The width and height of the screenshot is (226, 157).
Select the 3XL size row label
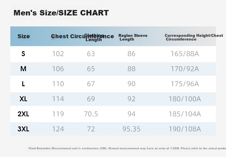tap(23, 129)
